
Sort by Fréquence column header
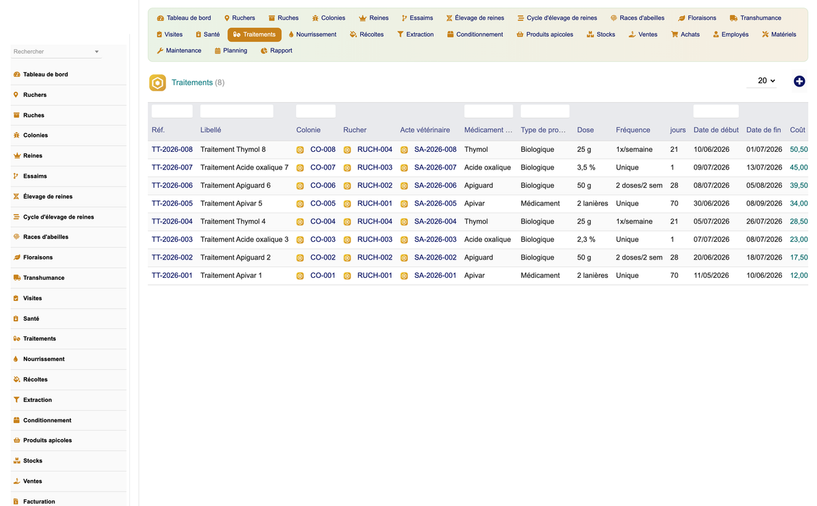pyautogui.click(x=633, y=130)
